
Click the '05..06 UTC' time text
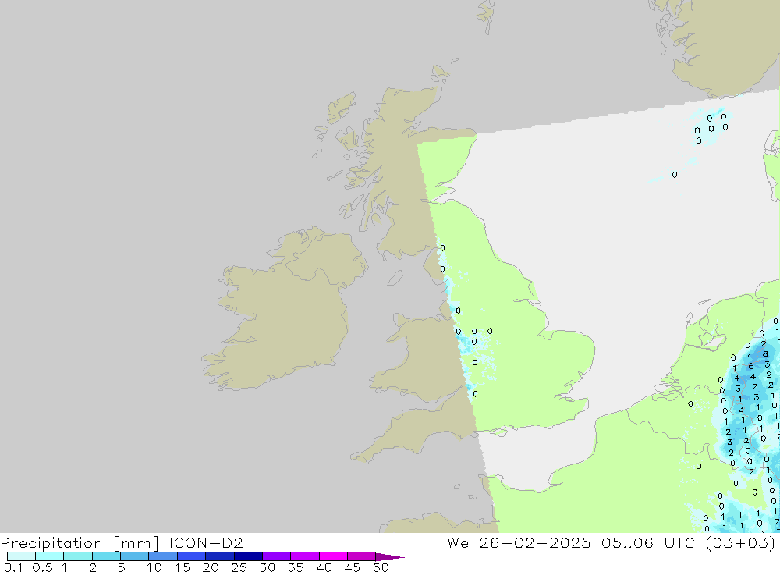click(647, 542)
